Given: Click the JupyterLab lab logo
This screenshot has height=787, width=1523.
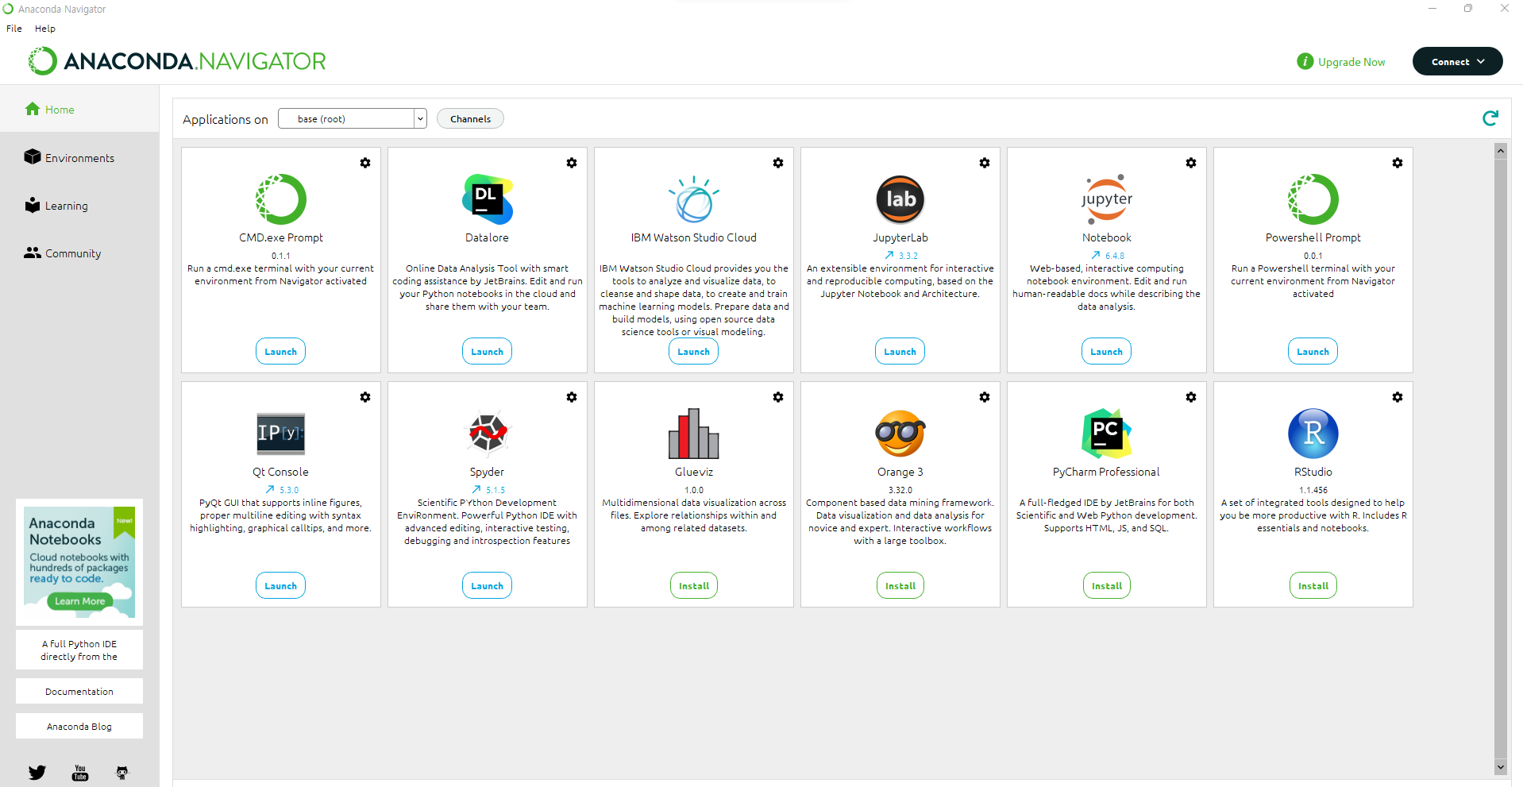Looking at the screenshot, I should (x=900, y=199).
